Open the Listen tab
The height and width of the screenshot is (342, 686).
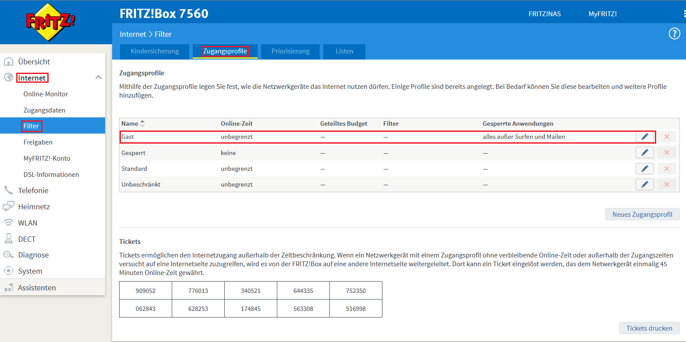[344, 51]
